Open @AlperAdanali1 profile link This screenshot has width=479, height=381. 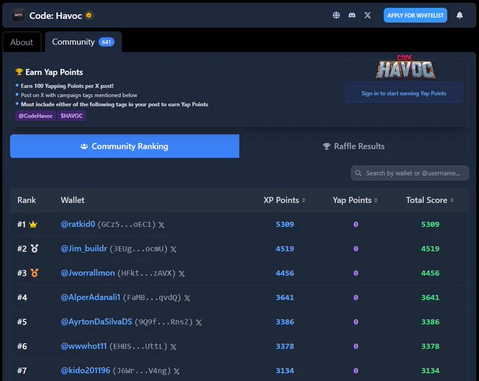click(x=90, y=297)
